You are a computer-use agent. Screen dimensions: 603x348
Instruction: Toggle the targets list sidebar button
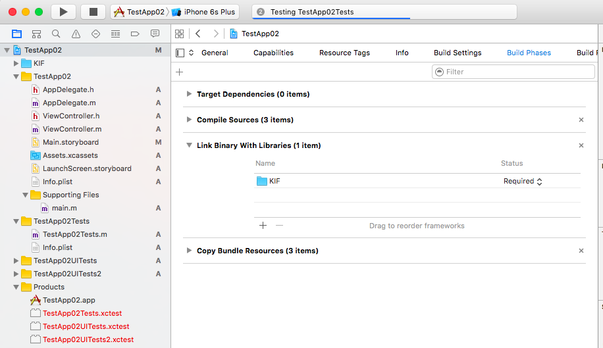pos(180,53)
